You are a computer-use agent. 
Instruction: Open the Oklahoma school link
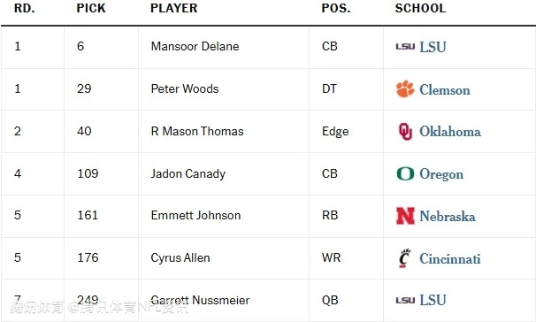click(450, 132)
